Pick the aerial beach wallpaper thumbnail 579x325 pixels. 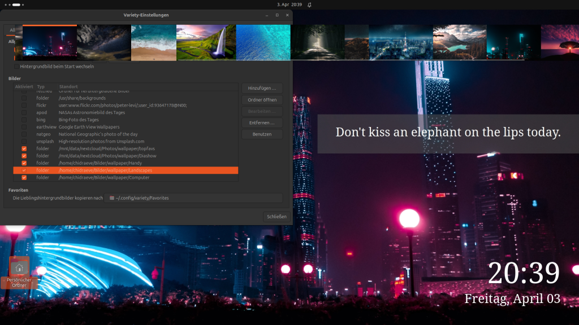(153, 42)
